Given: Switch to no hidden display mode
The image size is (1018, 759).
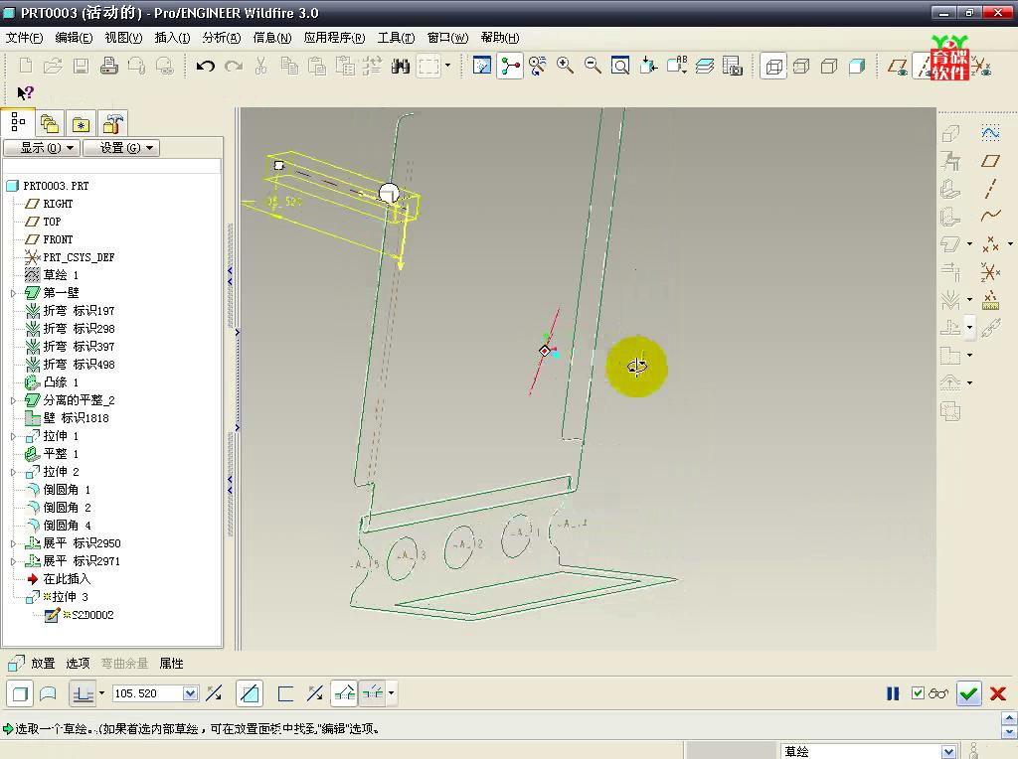Looking at the screenshot, I should tap(829, 66).
